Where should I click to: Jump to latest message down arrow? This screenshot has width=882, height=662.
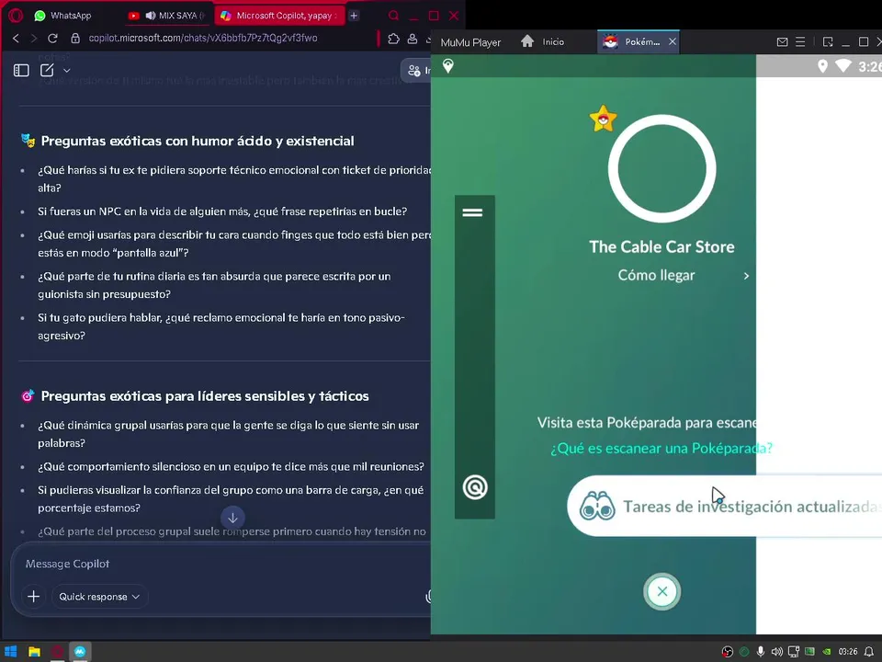232,518
